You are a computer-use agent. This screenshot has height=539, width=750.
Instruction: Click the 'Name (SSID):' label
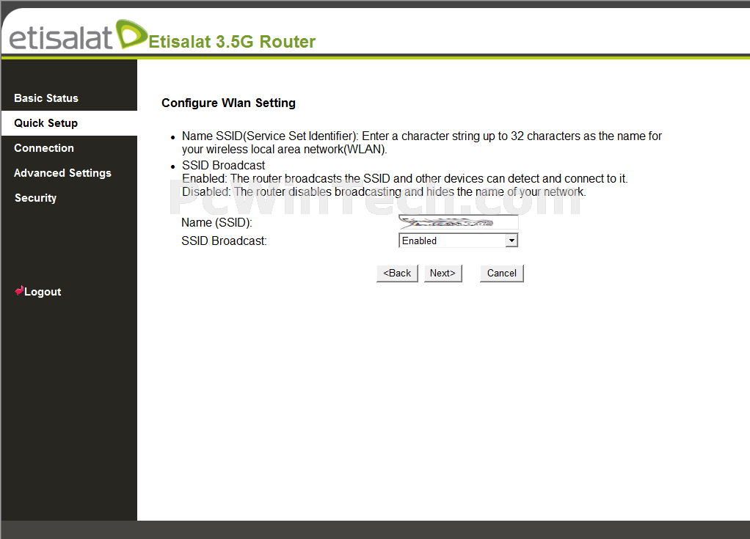coord(216,223)
